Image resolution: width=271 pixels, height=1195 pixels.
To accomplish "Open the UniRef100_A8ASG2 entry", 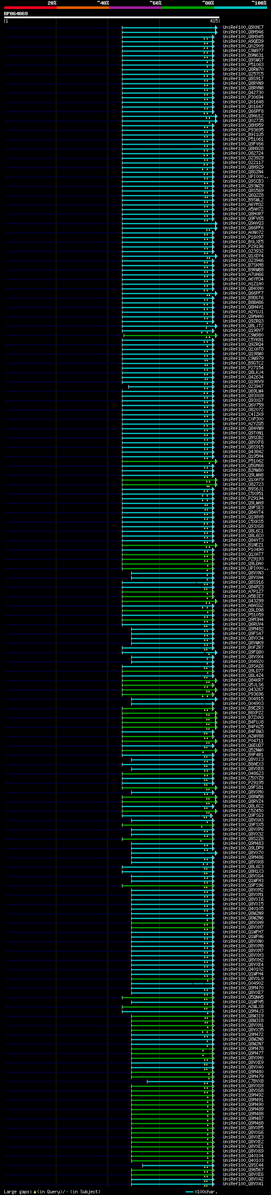I will [x=243, y=605].
